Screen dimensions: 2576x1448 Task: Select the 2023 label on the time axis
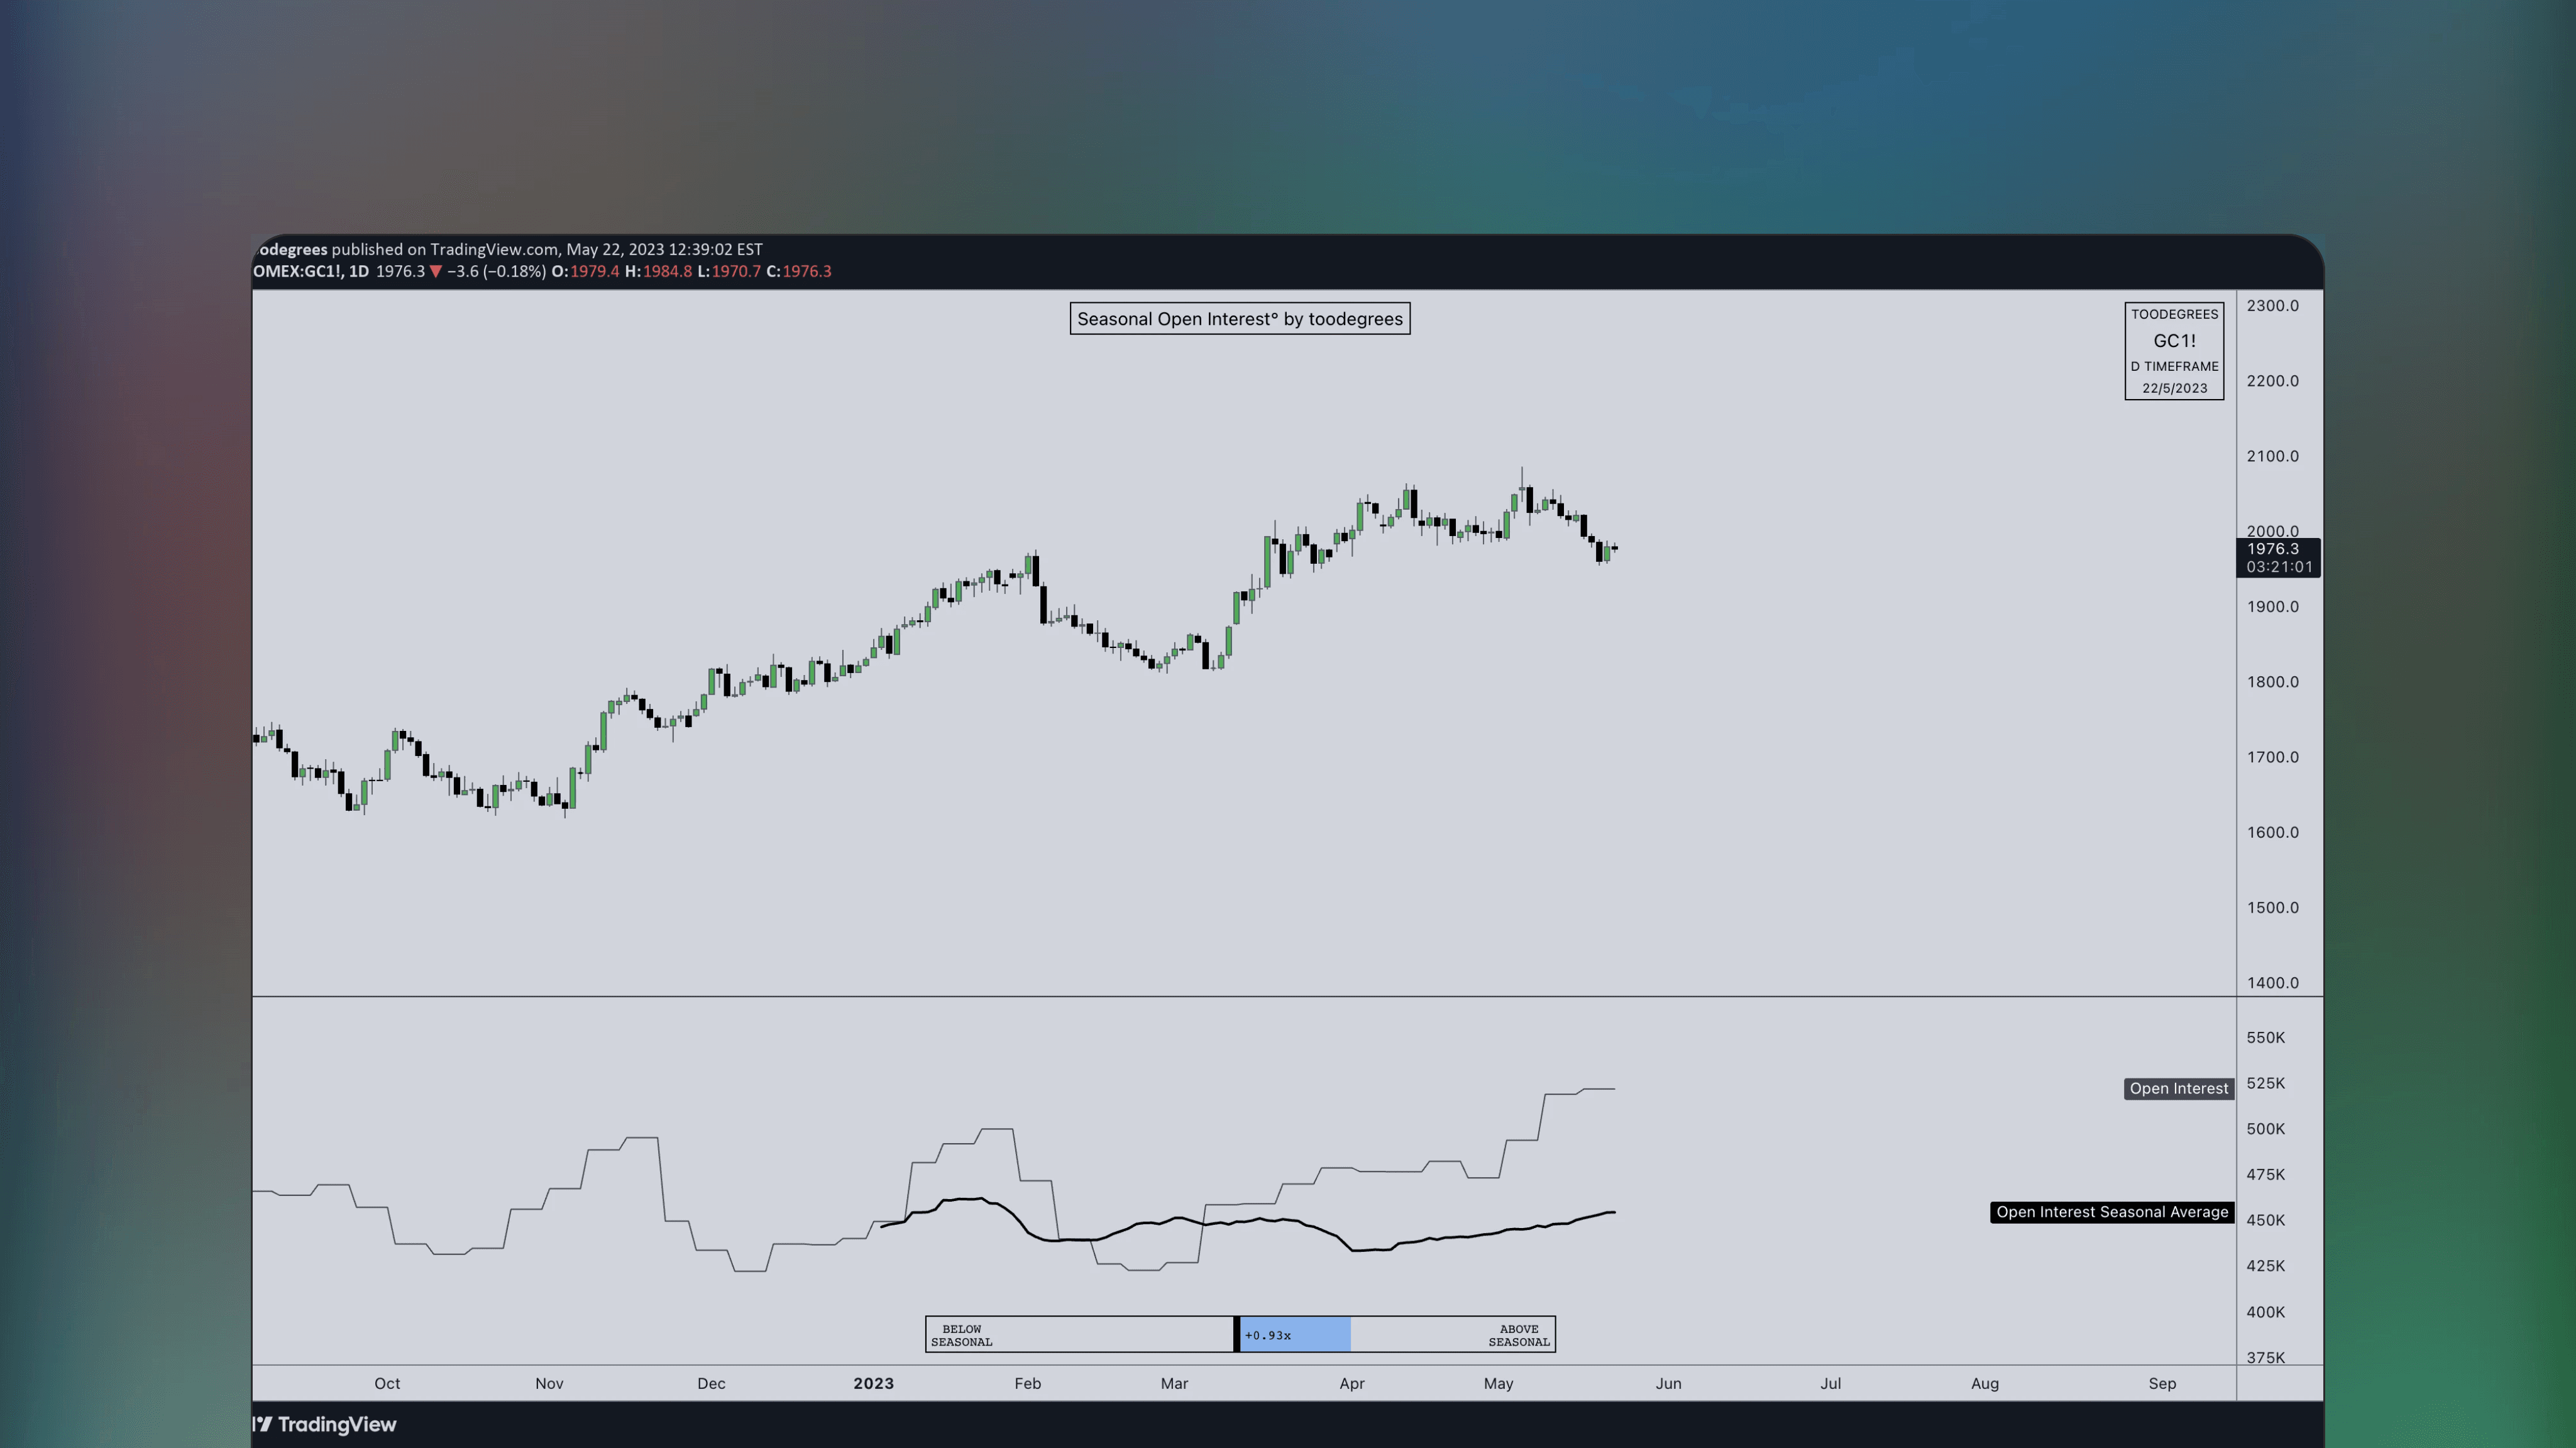pos(874,1383)
